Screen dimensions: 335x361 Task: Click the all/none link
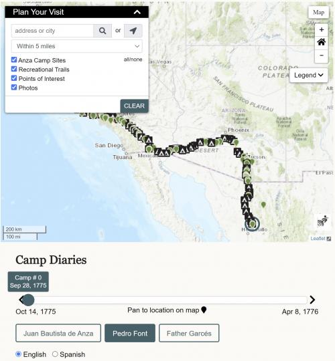click(x=133, y=59)
